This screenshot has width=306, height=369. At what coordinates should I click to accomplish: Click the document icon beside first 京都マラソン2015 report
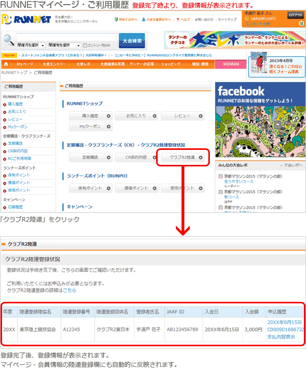(x=221, y=176)
